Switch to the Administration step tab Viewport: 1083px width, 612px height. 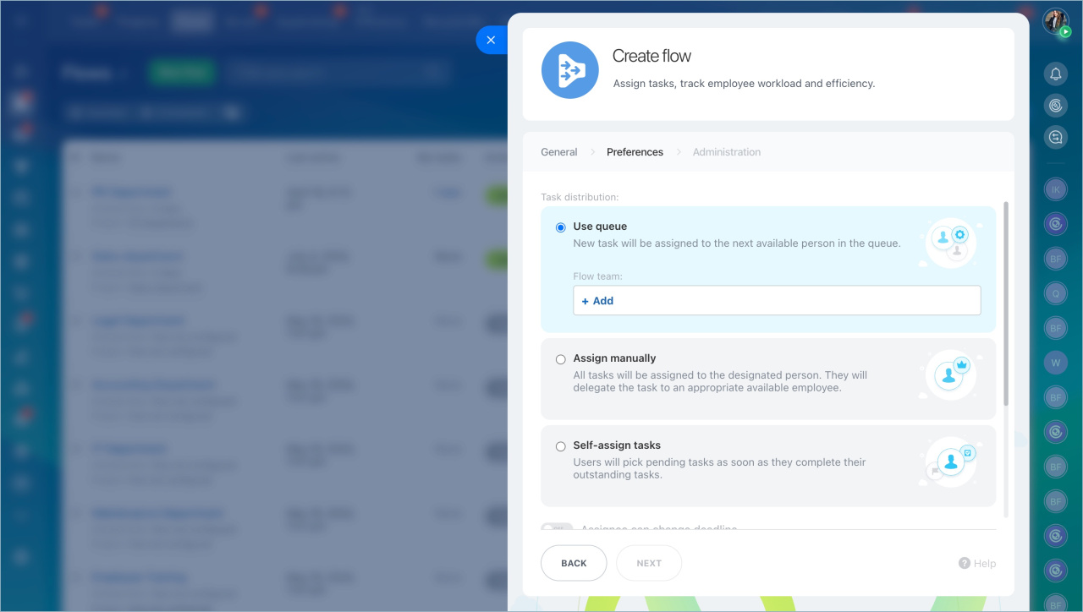[x=726, y=152]
